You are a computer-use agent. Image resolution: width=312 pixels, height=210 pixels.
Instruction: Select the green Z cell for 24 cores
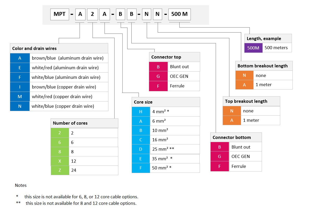pyautogui.click(x=60, y=170)
